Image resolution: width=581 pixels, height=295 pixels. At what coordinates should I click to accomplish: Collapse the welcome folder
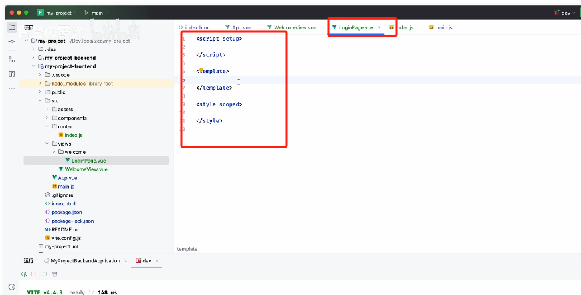(x=53, y=152)
